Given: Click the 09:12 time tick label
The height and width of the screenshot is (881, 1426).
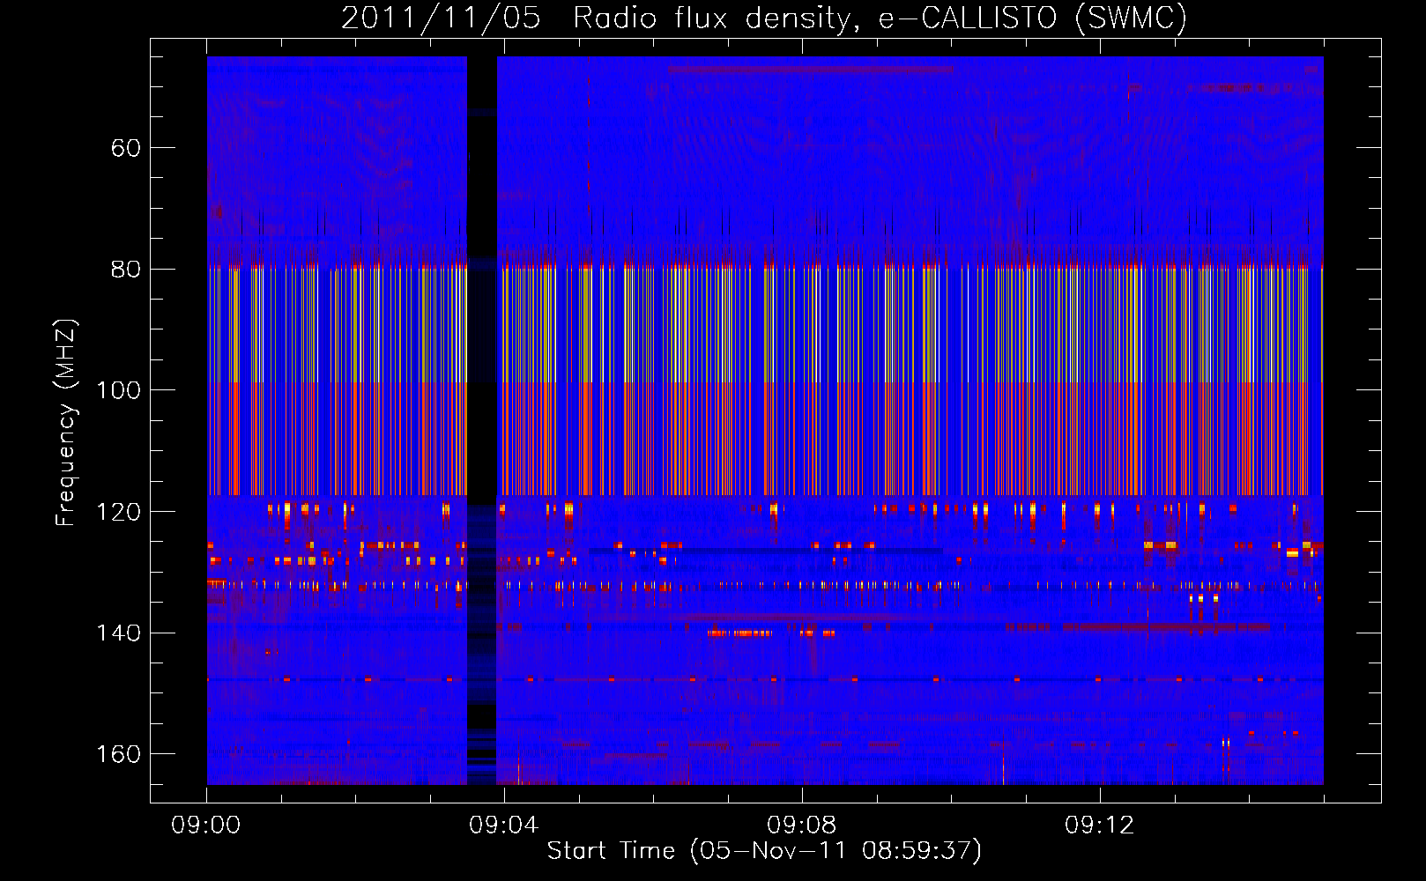Looking at the screenshot, I should [1100, 825].
